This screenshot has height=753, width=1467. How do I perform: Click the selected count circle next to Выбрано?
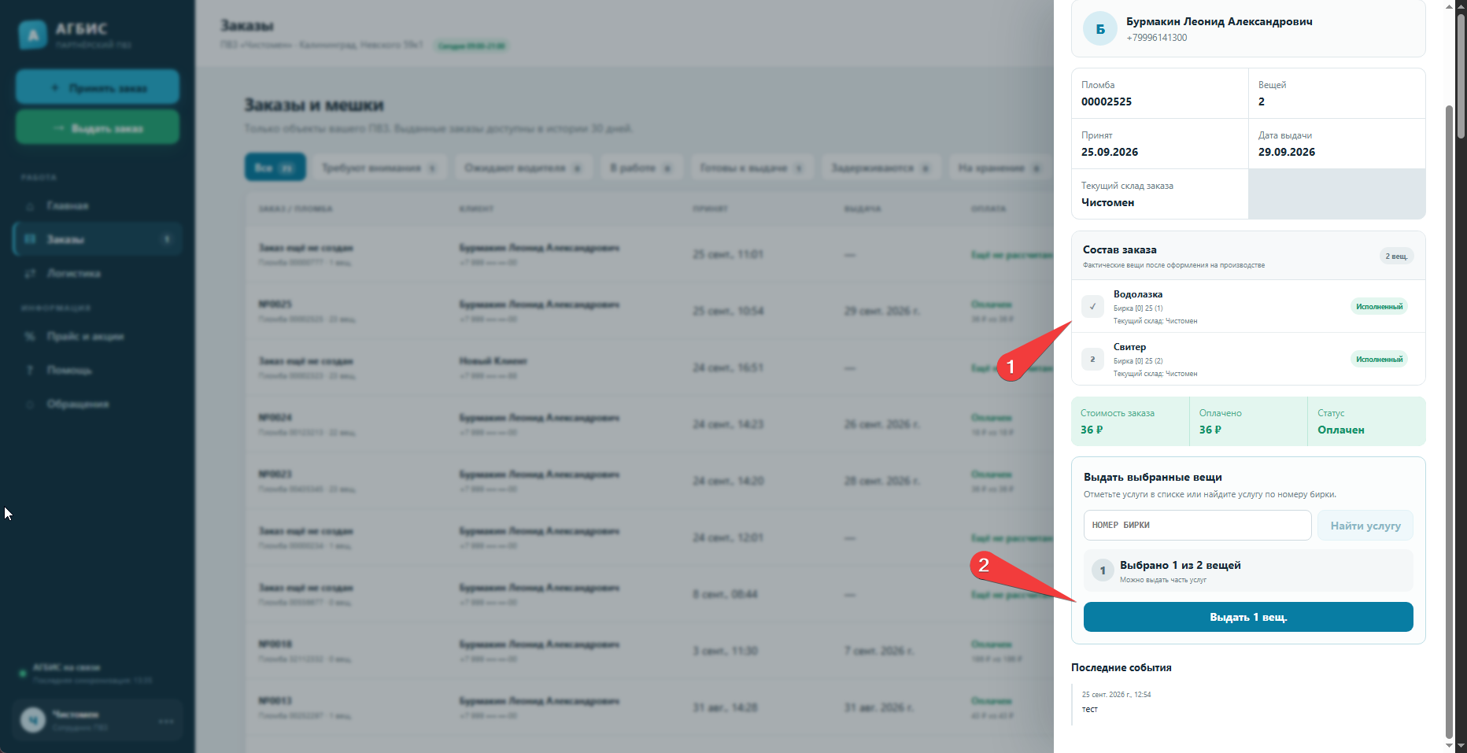pos(1103,570)
